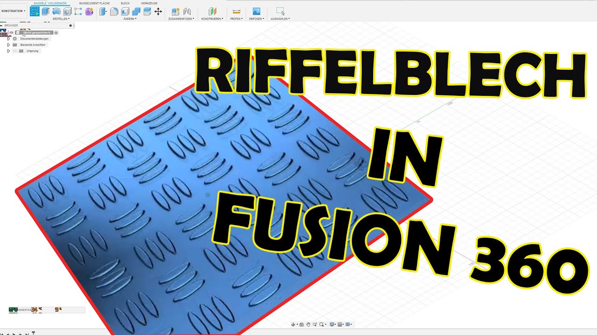This screenshot has width=597, height=335.
Task: Click the Look At icon
Action: 301,324
